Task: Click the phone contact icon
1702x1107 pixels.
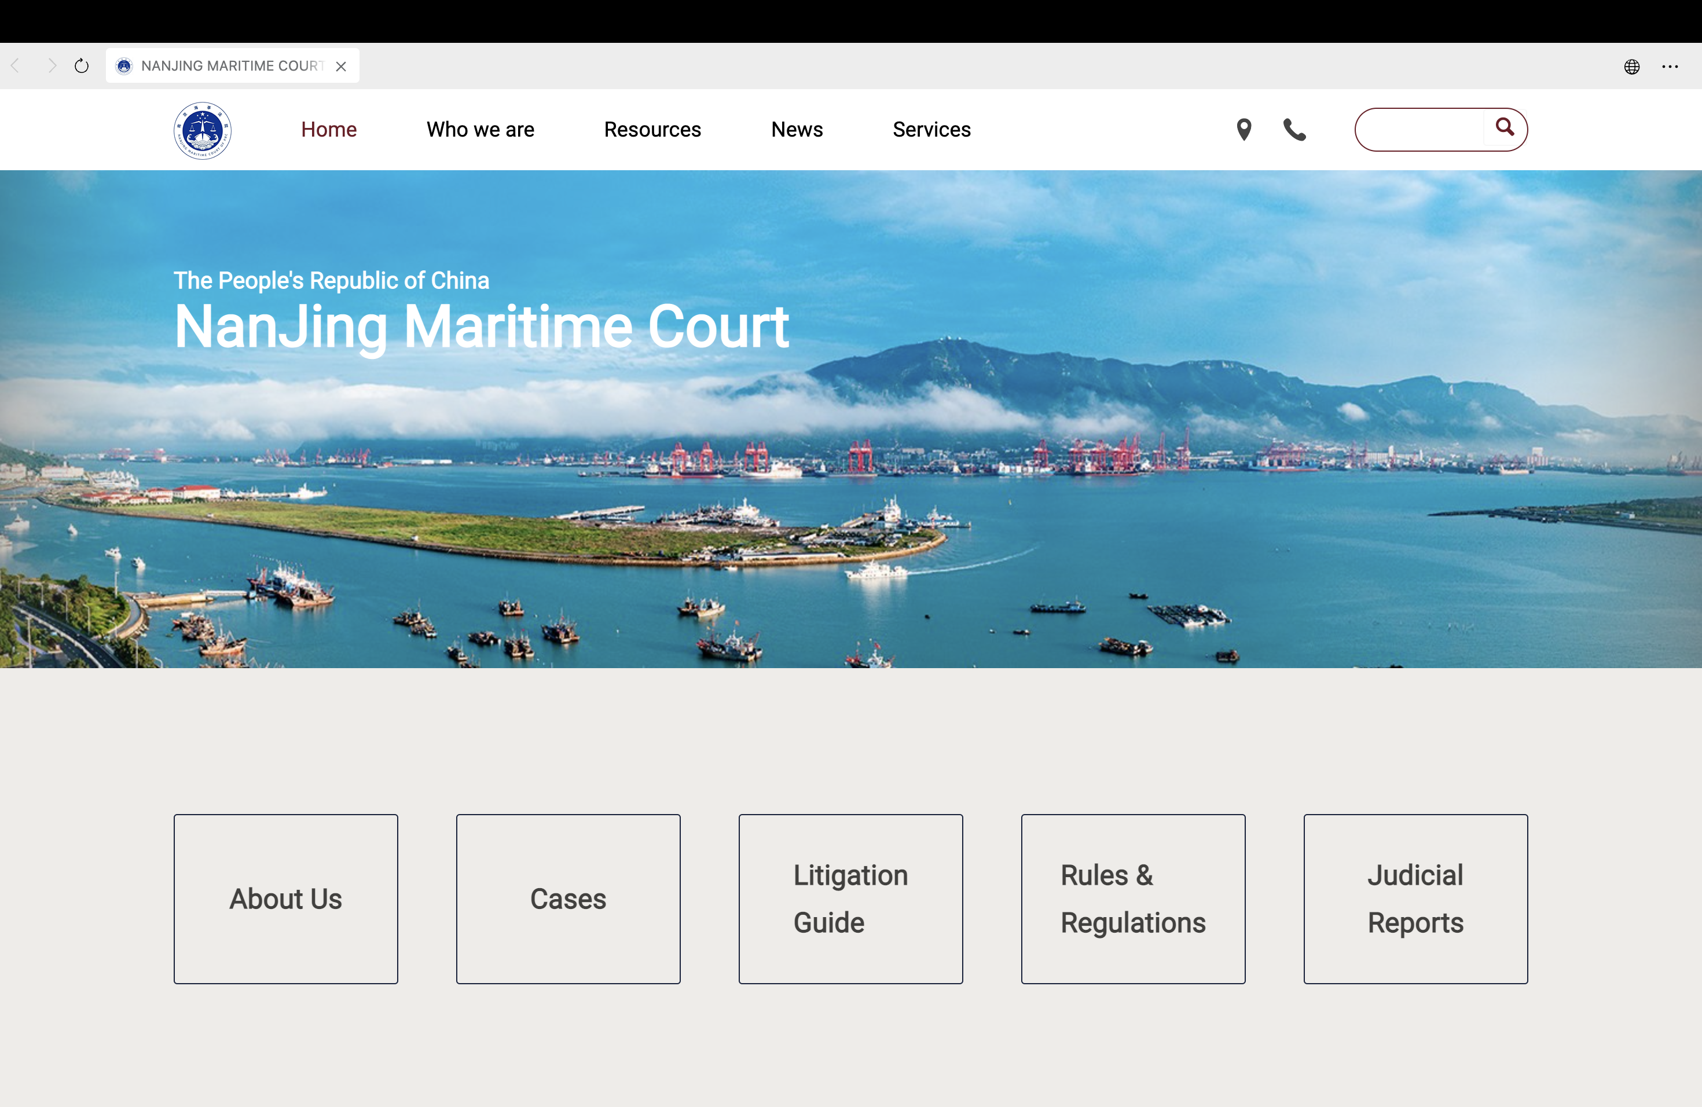Action: 1294,130
